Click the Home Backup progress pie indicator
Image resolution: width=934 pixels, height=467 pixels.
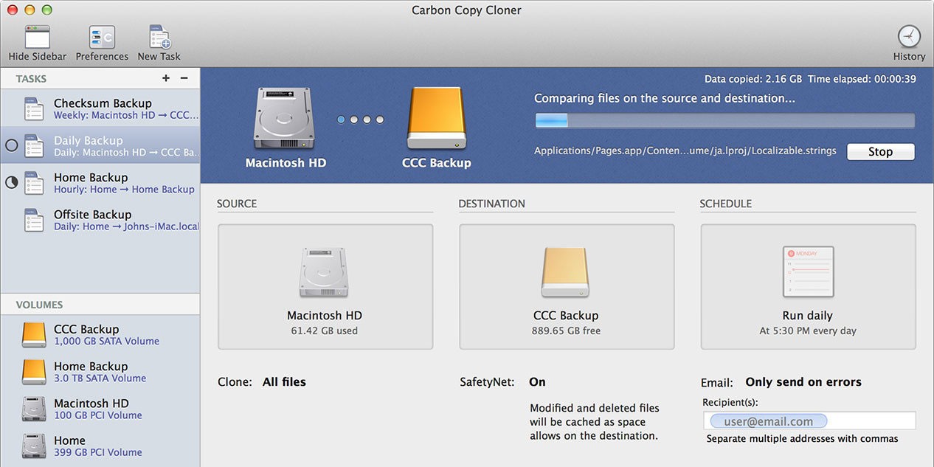[x=11, y=182]
